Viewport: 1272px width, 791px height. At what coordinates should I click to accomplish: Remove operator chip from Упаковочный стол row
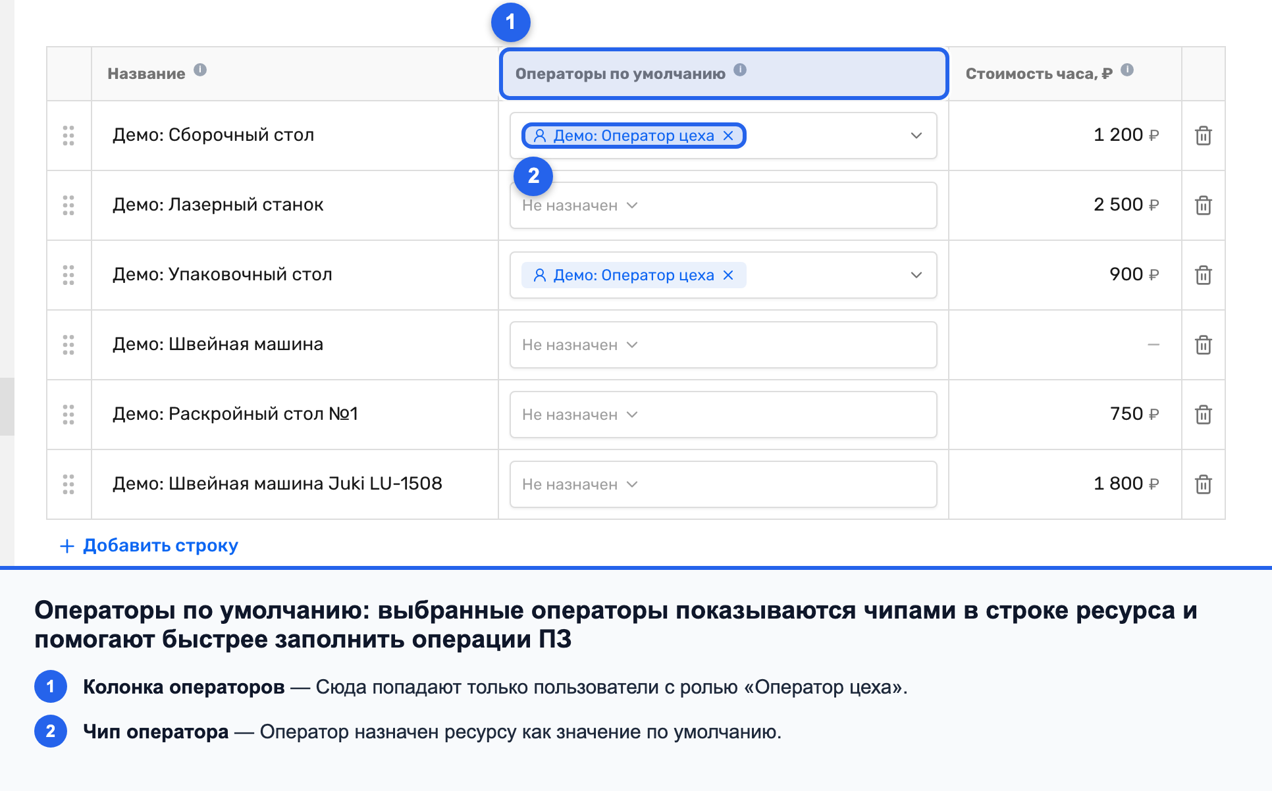coord(728,275)
